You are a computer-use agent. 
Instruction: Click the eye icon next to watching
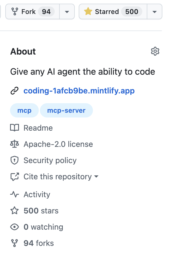pos(15,227)
